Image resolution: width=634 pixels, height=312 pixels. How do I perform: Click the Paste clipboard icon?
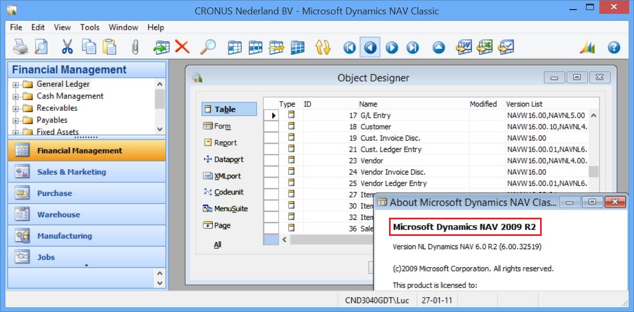[109, 47]
